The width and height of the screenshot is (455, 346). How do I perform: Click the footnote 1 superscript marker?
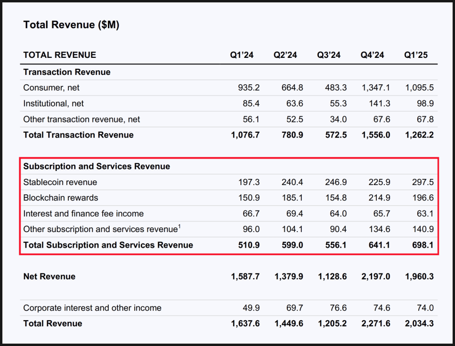[179, 226]
